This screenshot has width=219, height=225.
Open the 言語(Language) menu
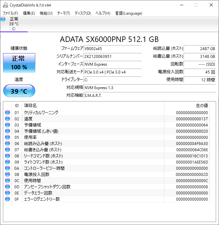click(129, 13)
